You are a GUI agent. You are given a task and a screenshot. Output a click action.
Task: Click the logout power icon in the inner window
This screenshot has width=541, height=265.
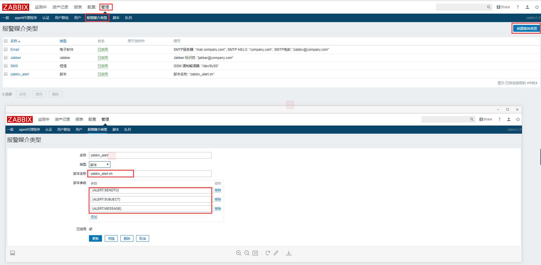click(x=518, y=119)
